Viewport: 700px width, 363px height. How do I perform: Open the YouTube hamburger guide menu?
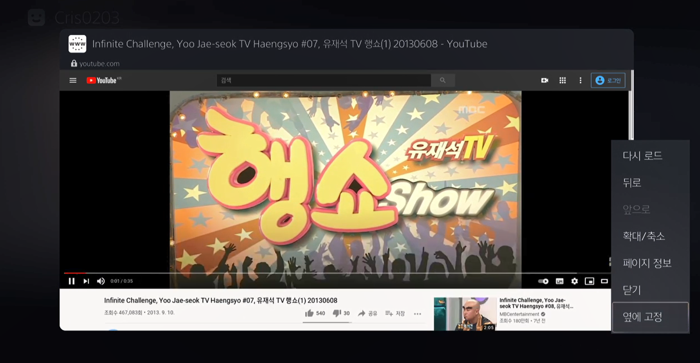[73, 80]
